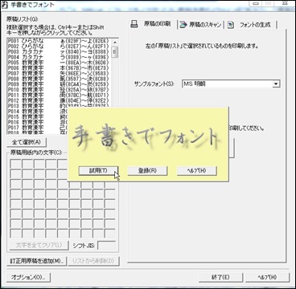Click the 全て選択(A) button
The width and height of the screenshot is (296, 289).
[x=27, y=141]
